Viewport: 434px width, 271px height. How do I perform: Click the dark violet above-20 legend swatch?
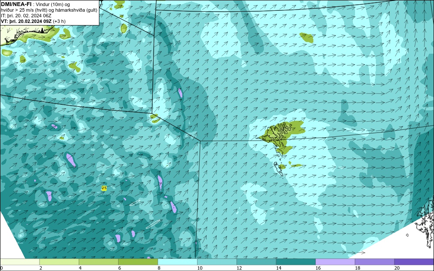point(414,262)
